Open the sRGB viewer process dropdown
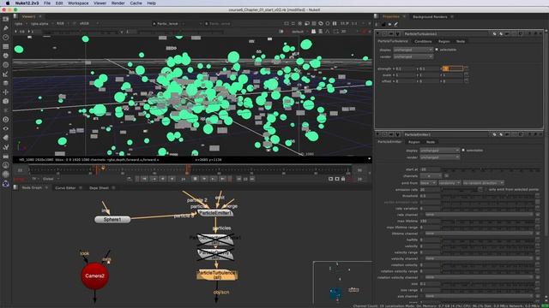The height and width of the screenshot is (308, 549). point(89,23)
